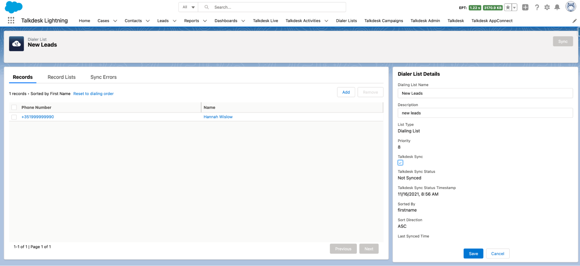Click the Priority value 8
Image resolution: width=580 pixels, height=266 pixels.
point(399,147)
